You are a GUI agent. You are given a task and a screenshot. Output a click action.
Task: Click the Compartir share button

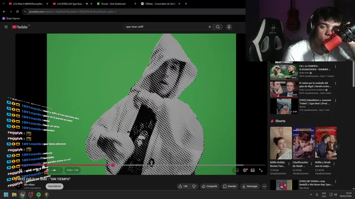click(209, 186)
